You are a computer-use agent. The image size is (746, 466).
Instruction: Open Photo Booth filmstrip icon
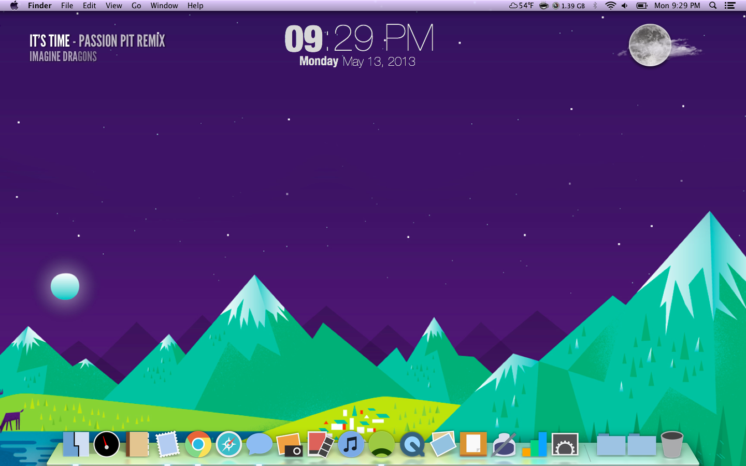(x=321, y=444)
